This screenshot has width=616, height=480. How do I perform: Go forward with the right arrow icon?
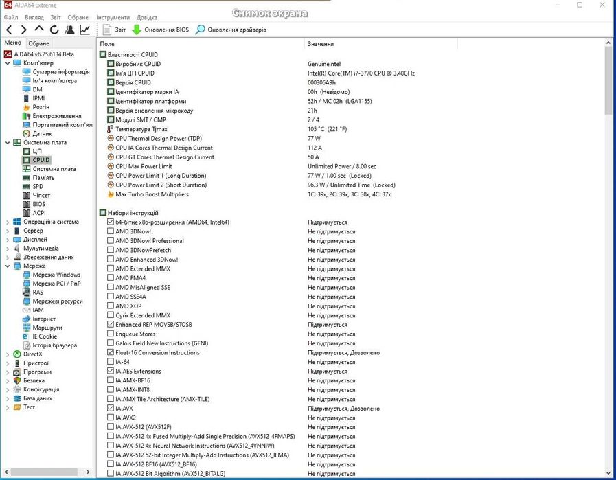23,30
